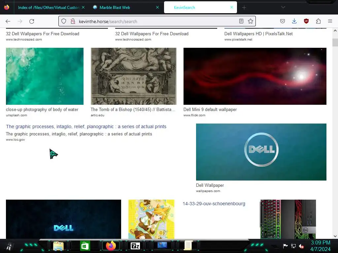Open the dark blue Dell wallpaper thumbnail
The width and height of the screenshot is (338, 253).
tap(63, 219)
